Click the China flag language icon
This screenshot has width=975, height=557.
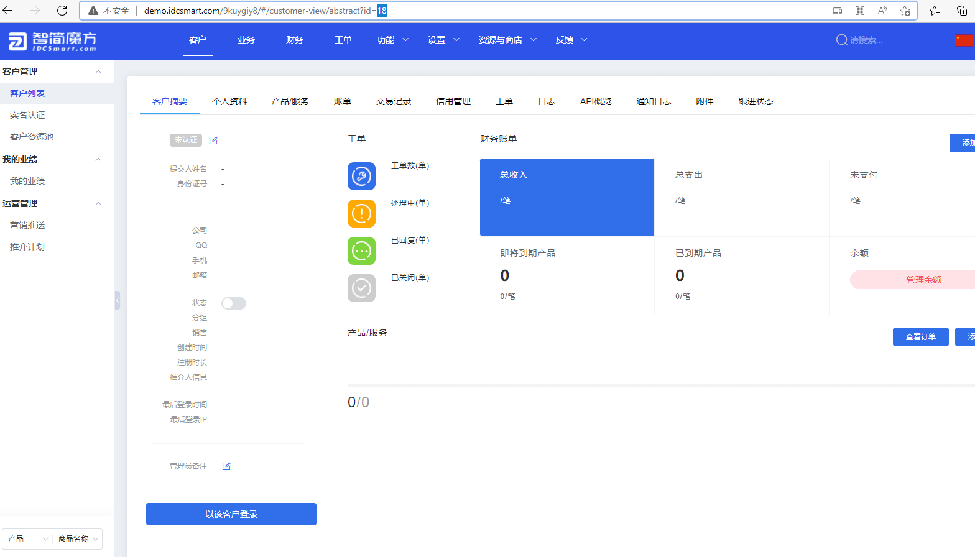[963, 40]
